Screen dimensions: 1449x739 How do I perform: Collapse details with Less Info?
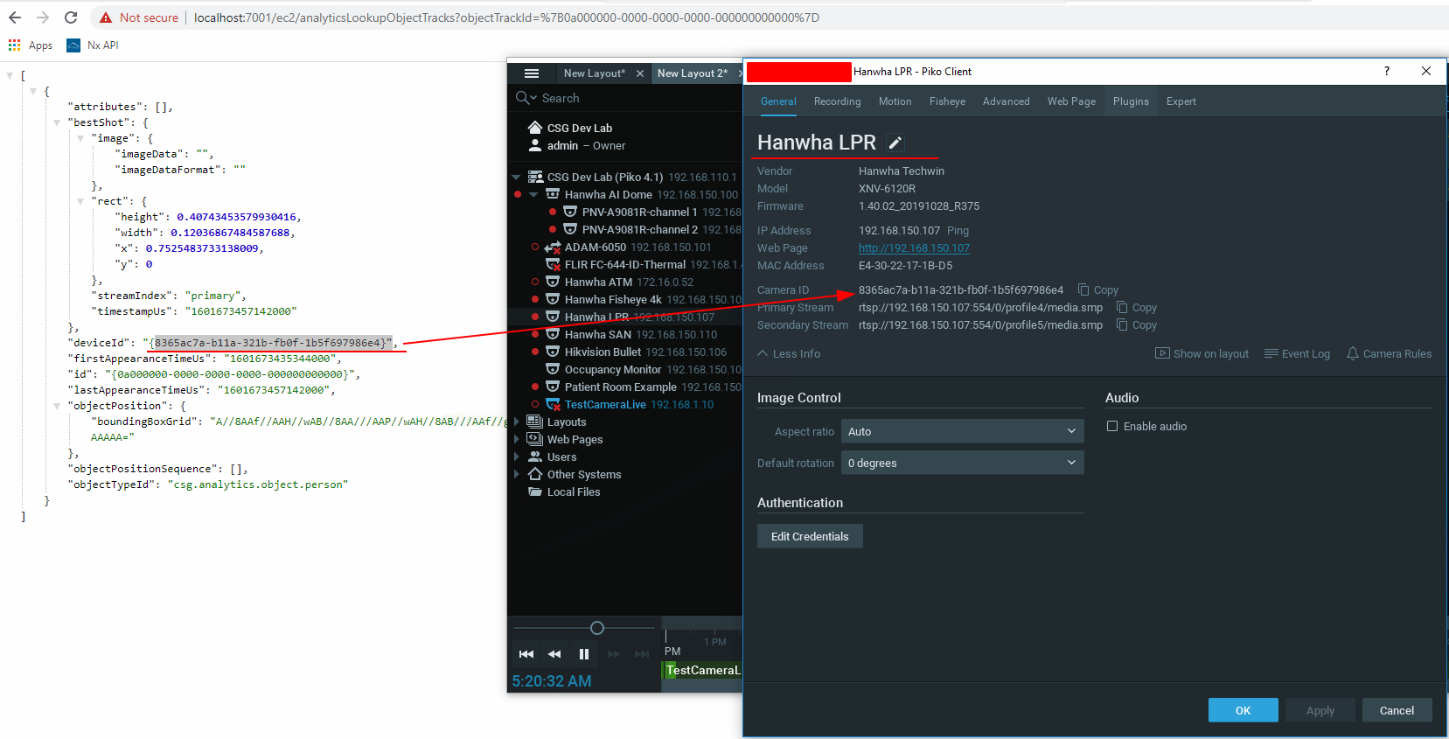789,354
